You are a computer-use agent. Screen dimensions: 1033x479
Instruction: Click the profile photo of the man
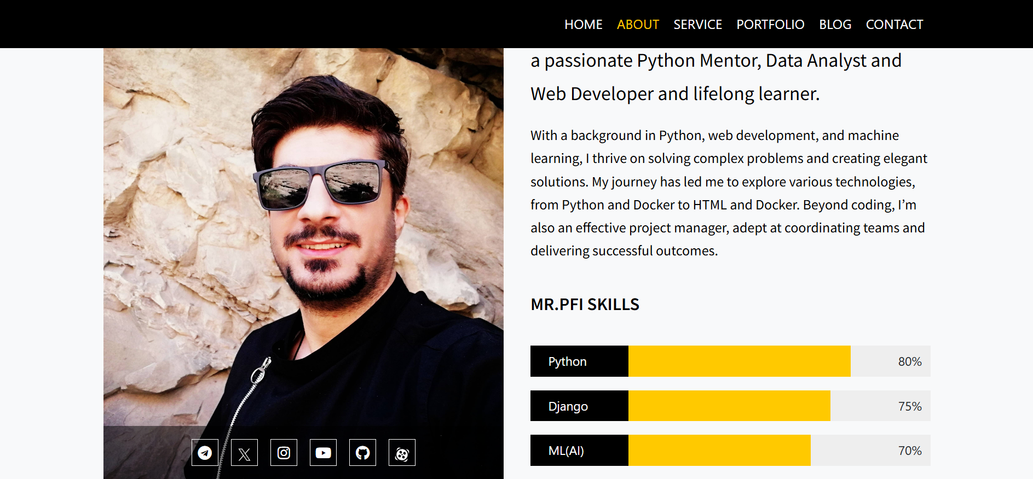[303, 264]
